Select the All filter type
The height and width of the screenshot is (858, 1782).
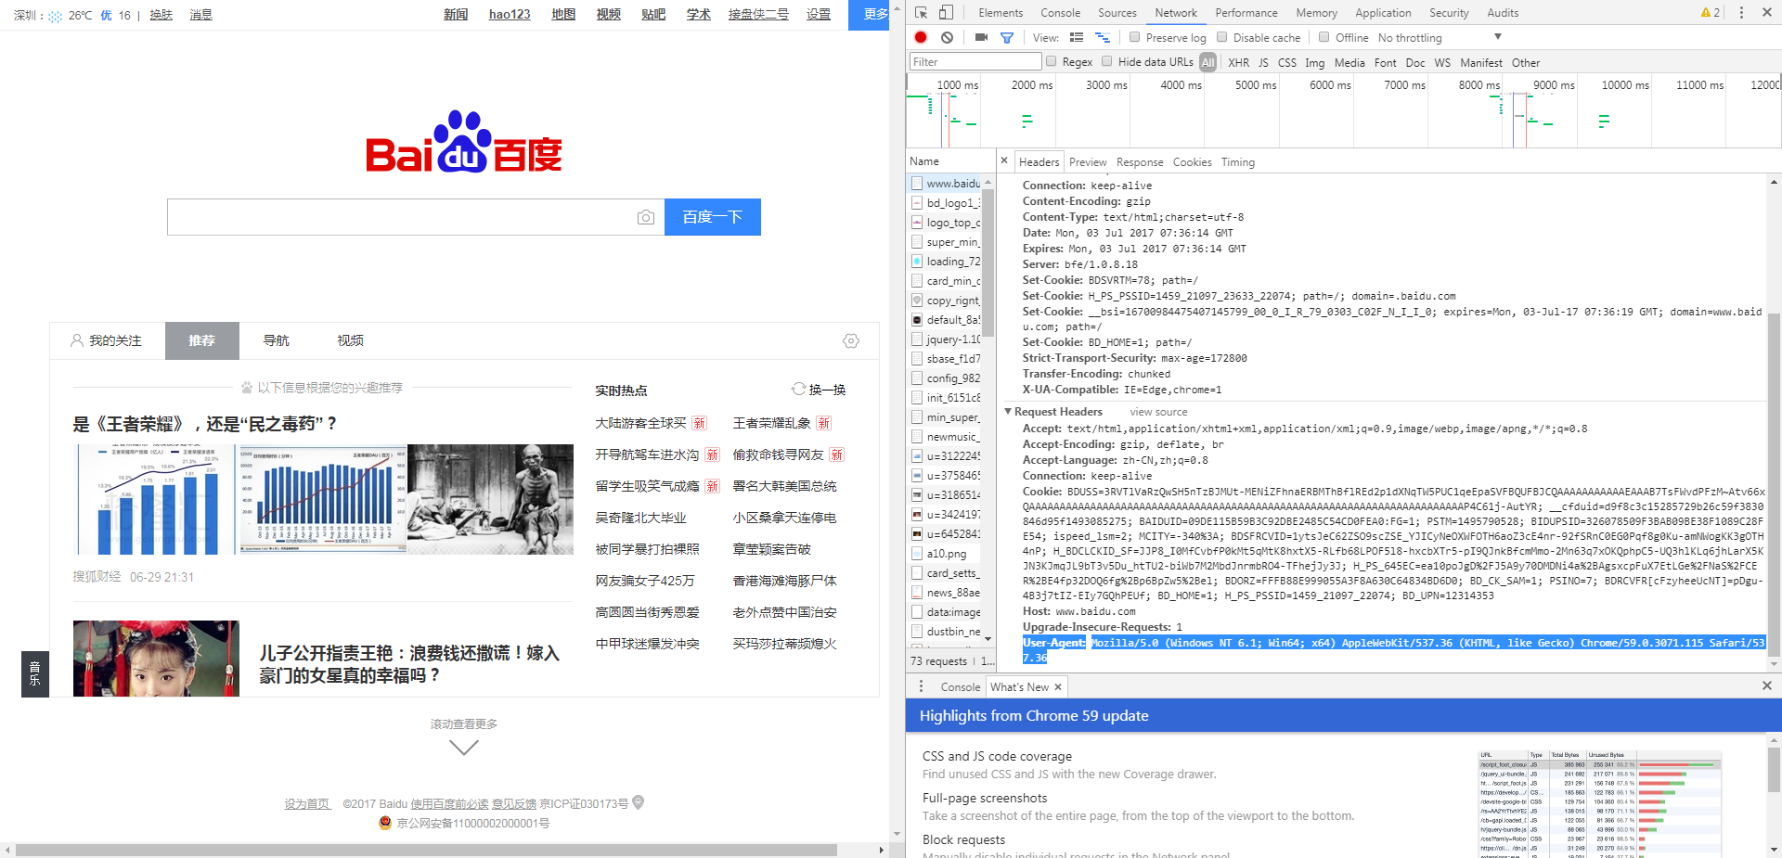[1207, 63]
